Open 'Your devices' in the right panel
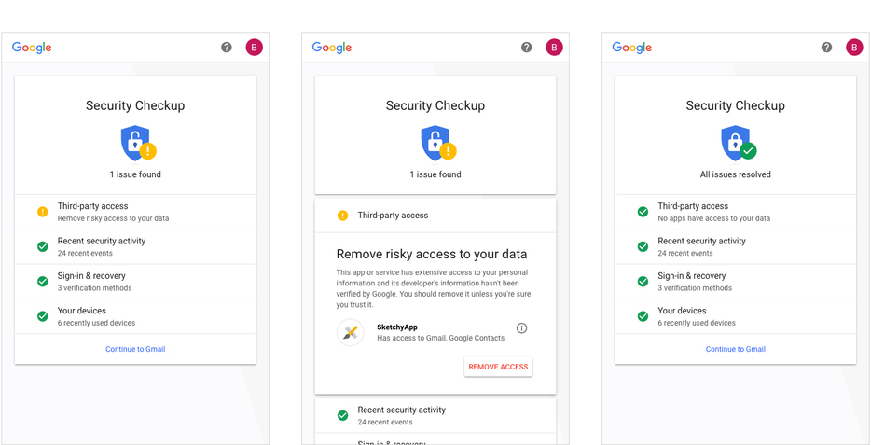This screenshot has height=445, width=871. [735, 316]
